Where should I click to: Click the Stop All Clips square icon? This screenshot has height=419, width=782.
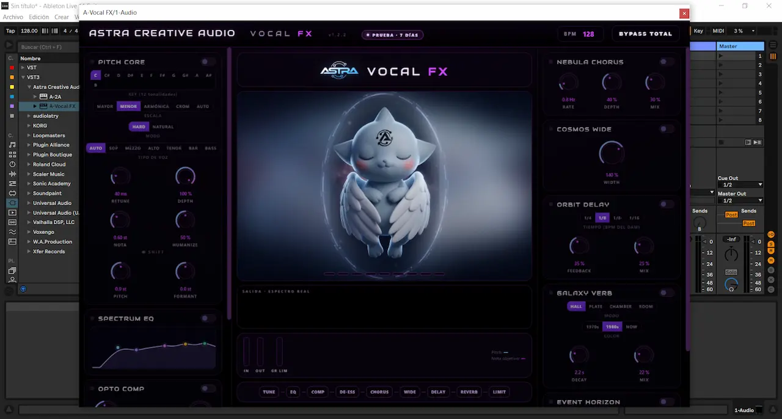pyautogui.click(x=721, y=142)
